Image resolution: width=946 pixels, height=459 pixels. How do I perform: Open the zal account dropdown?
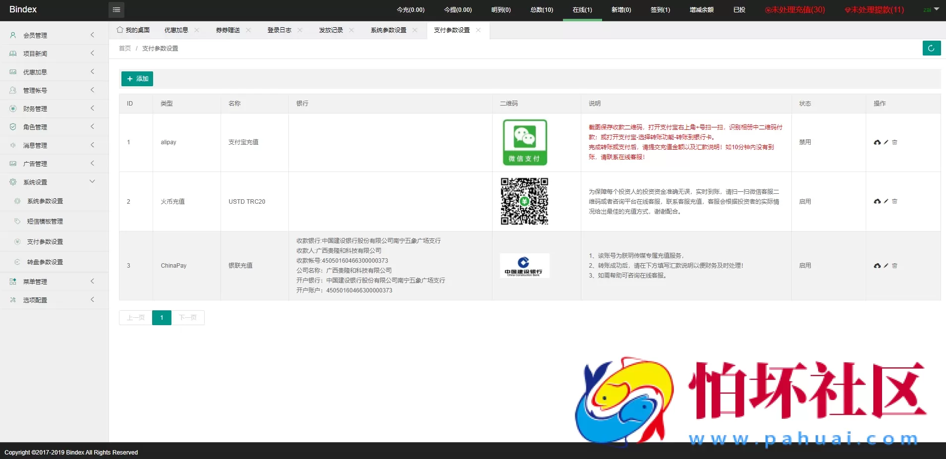click(x=931, y=9)
